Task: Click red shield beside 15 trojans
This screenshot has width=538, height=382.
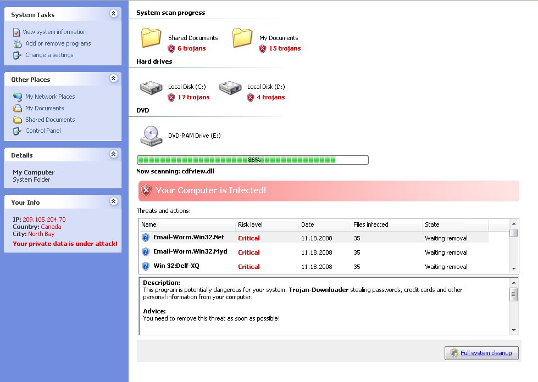Action: (x=263, y=49)
